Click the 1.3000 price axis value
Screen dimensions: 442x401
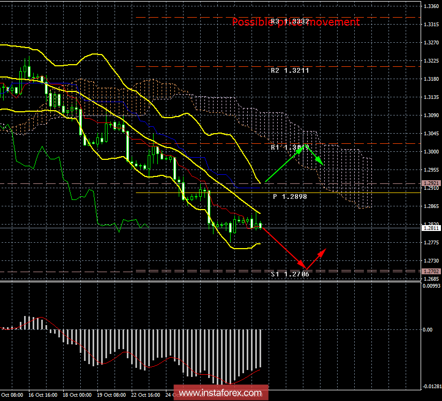point(431,151)
